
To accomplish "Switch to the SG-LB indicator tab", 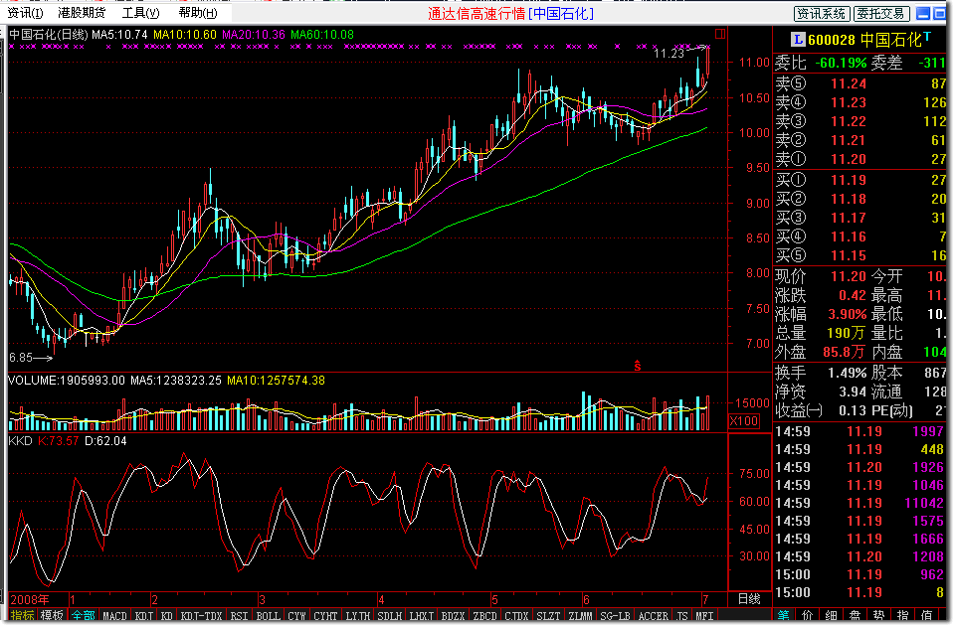I will click(x=615, y=616).
